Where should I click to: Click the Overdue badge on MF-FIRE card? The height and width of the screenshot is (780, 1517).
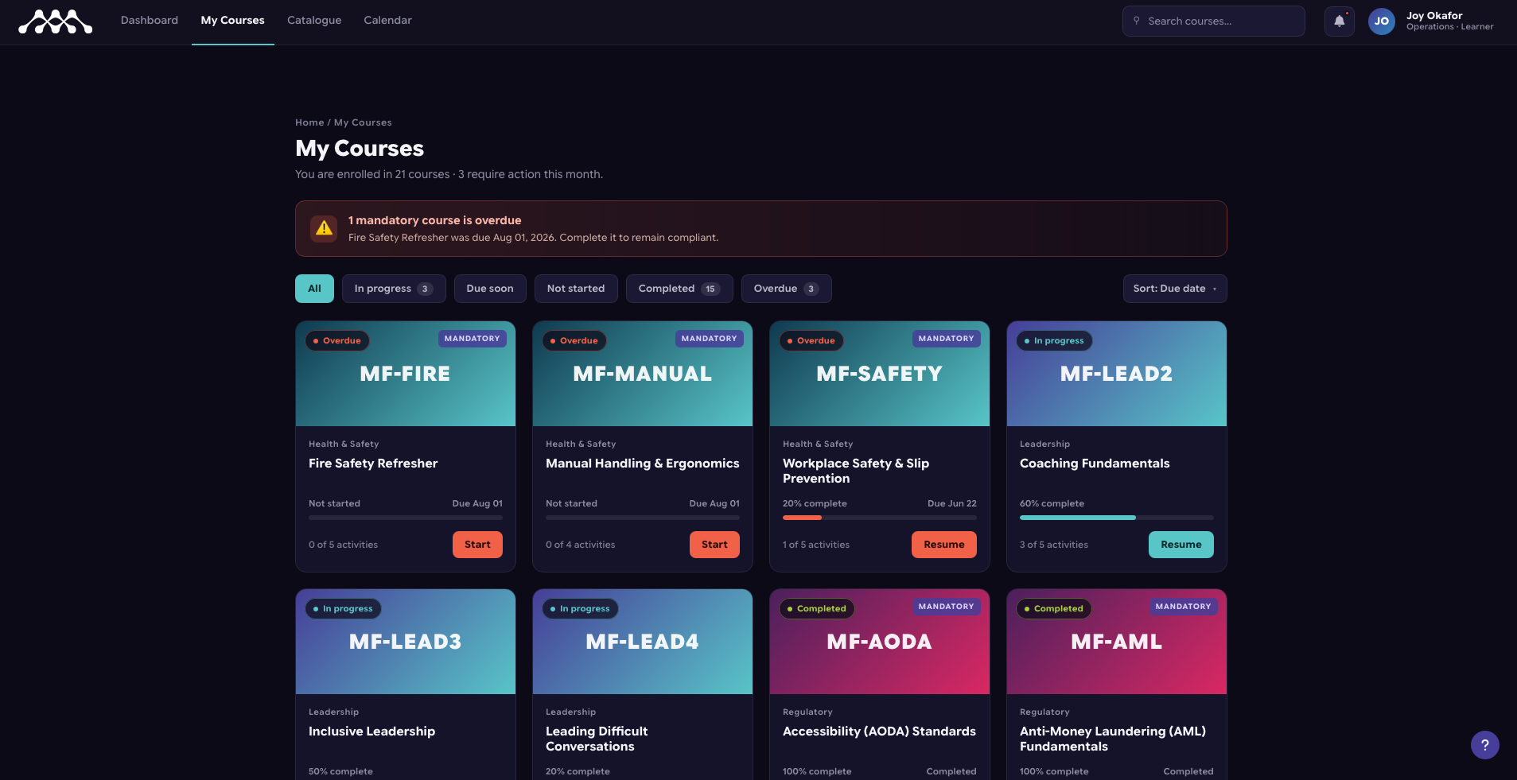pyautogui.click(x=337, y=340)
